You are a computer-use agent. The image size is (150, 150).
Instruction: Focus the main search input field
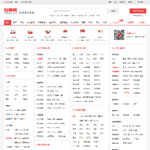pyautogui.click(x=78, y=11)
